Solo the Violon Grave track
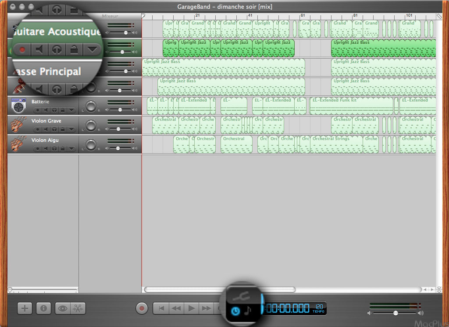The width and height of the screenshot is (449, 327). pos(54,130)
